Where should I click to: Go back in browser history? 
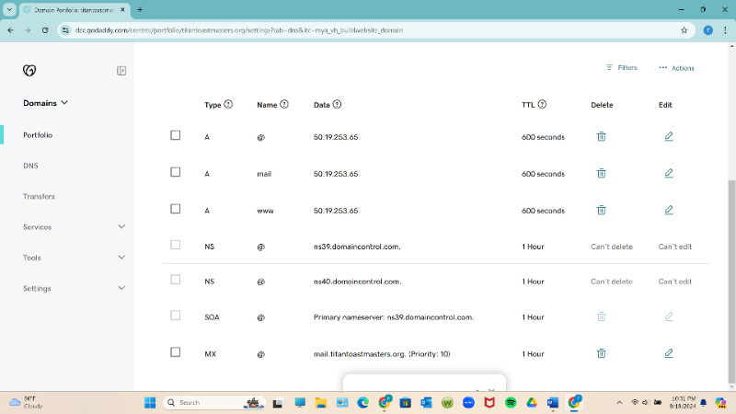[11, 30]
